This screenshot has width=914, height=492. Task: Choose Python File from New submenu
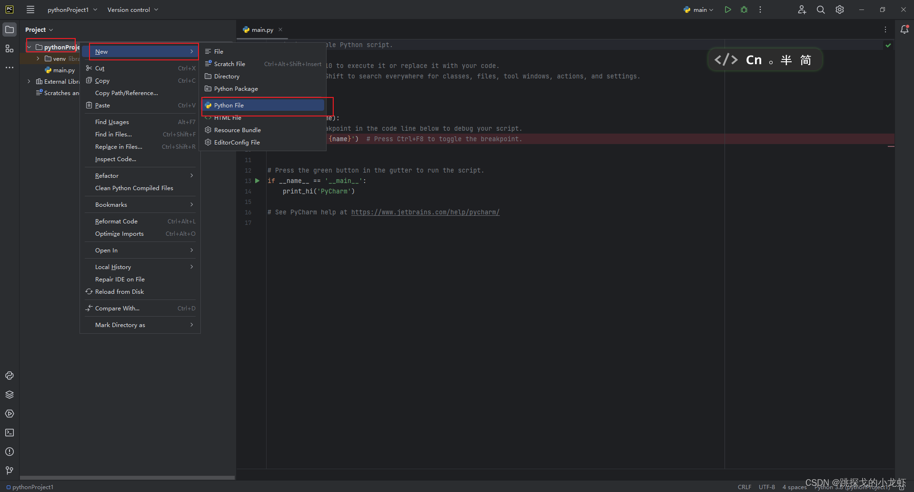(x=263, y=105)
